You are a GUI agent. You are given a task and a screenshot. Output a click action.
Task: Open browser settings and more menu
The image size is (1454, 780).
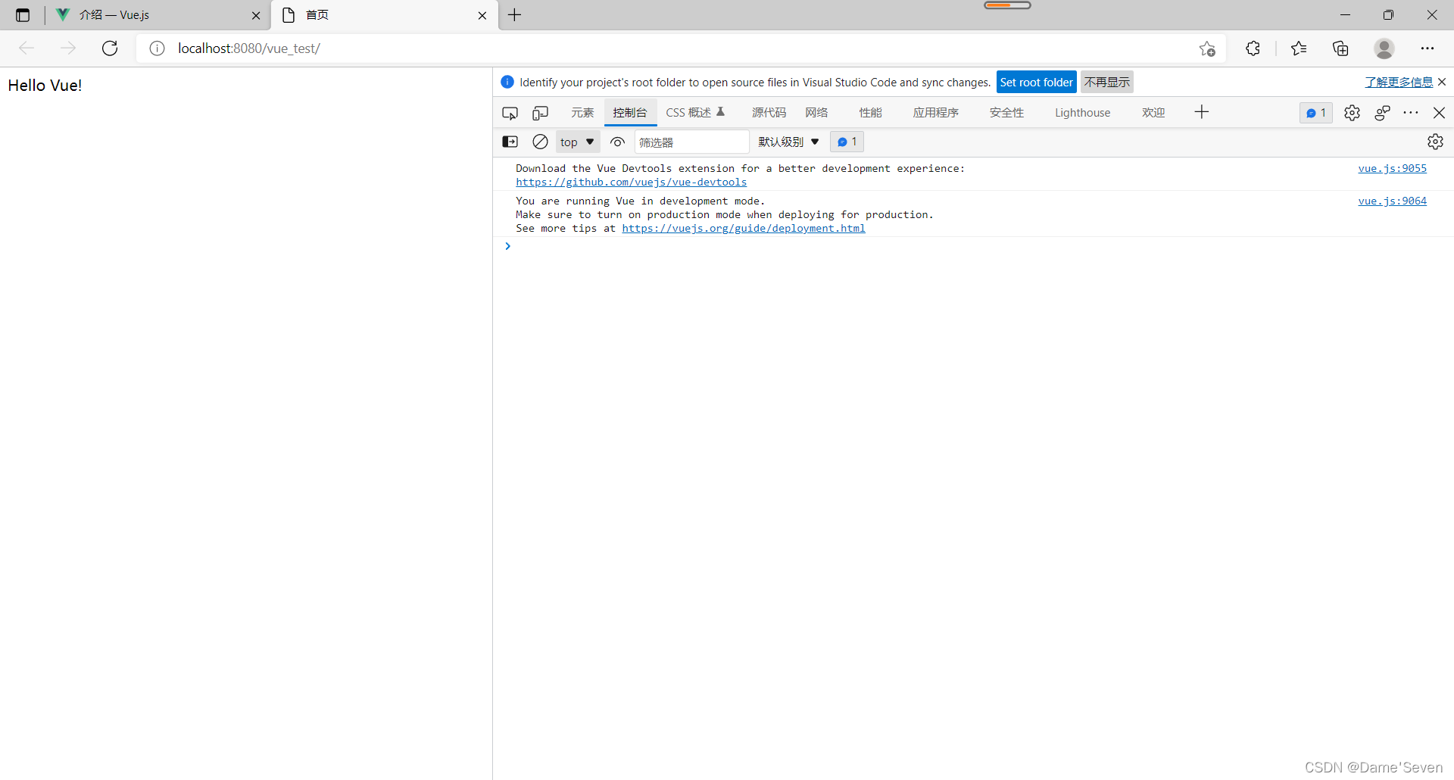click(x=1427, y=48)
